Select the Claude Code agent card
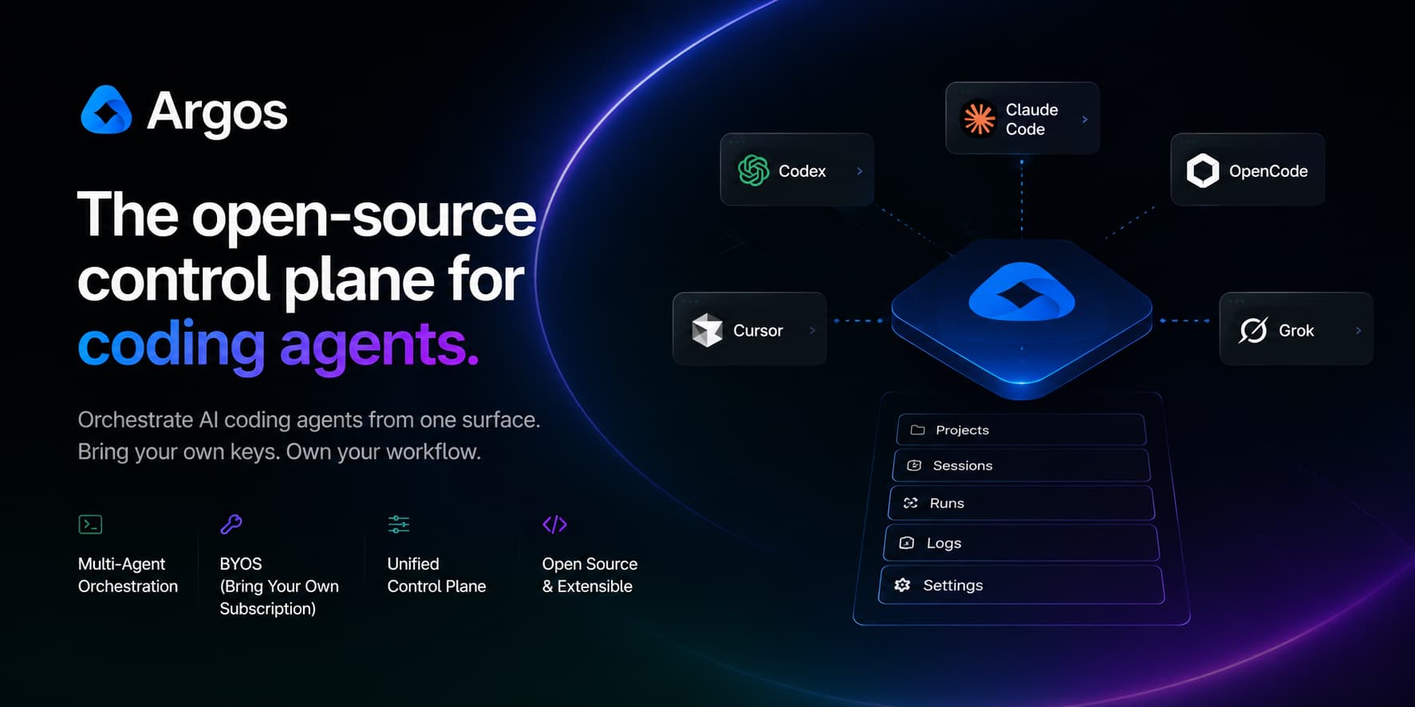 (1023, 118)
